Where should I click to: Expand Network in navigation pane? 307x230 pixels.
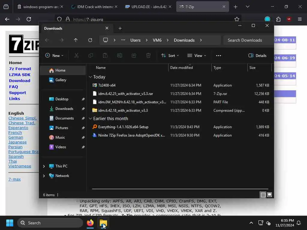point(44,176)
